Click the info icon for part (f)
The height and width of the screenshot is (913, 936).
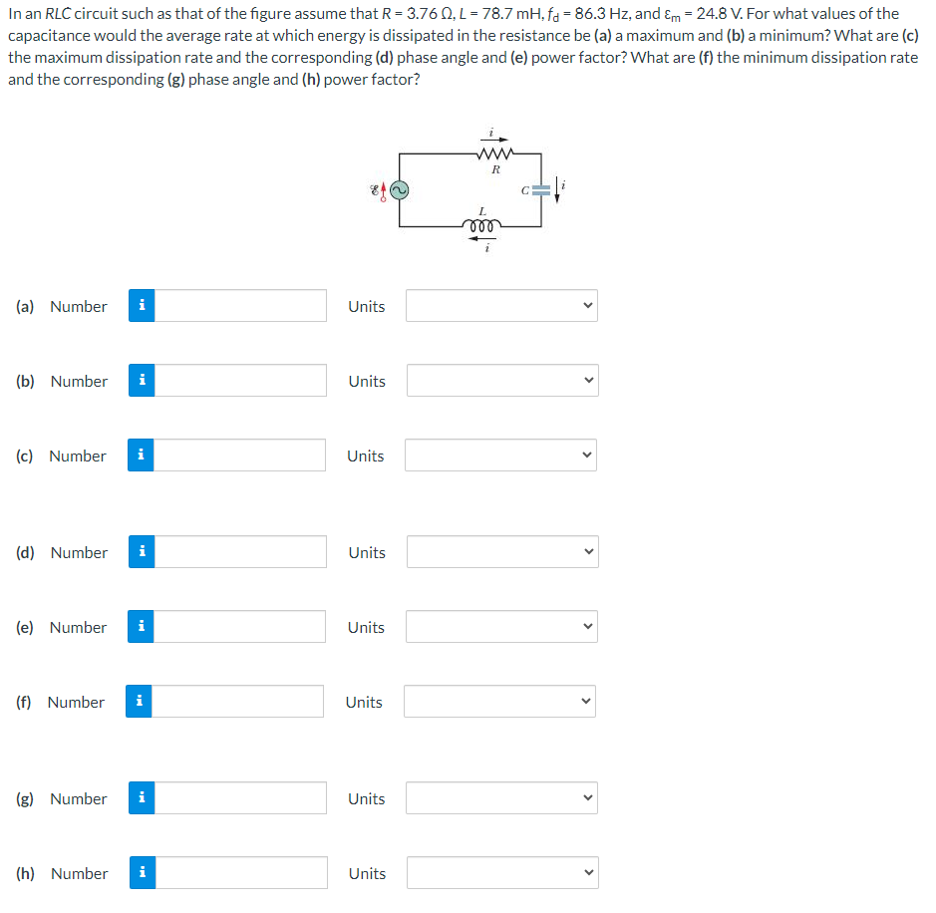(x=139, y=701)
